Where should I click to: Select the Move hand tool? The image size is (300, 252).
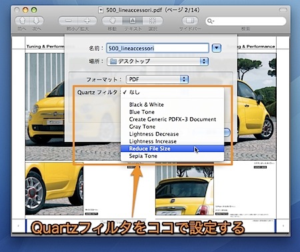tap(112, 21)
